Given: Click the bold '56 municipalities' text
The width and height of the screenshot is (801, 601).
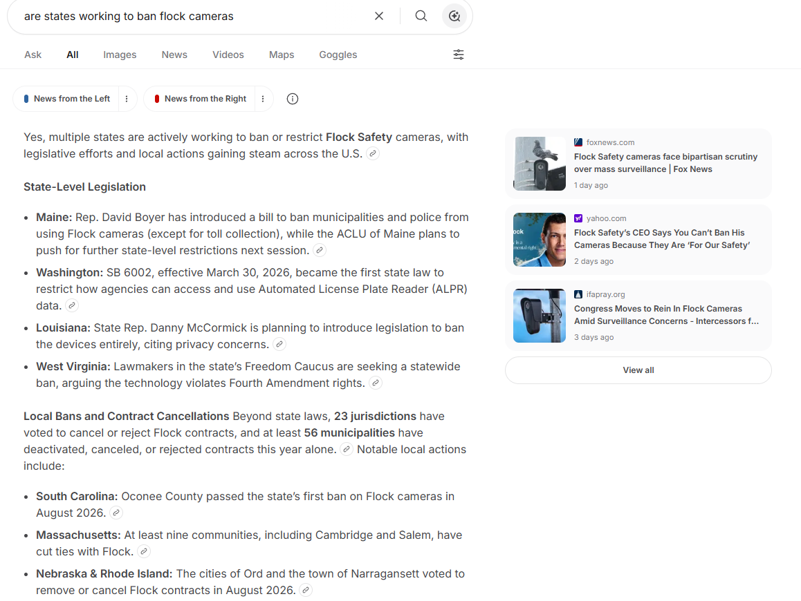Looking at the screenshot, I should pos(349,432).
